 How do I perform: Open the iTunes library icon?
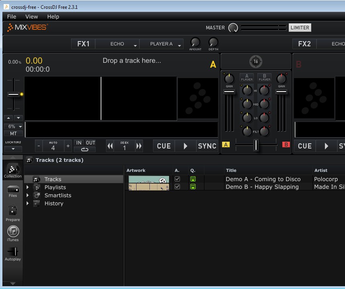pos(13,233)
